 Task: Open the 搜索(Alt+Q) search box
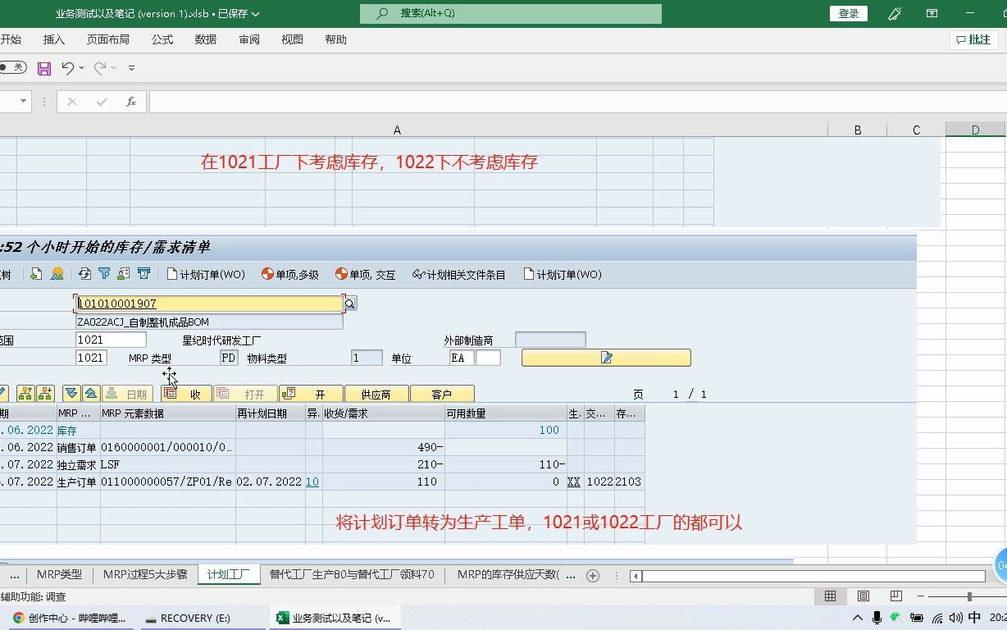click(510, 13)
